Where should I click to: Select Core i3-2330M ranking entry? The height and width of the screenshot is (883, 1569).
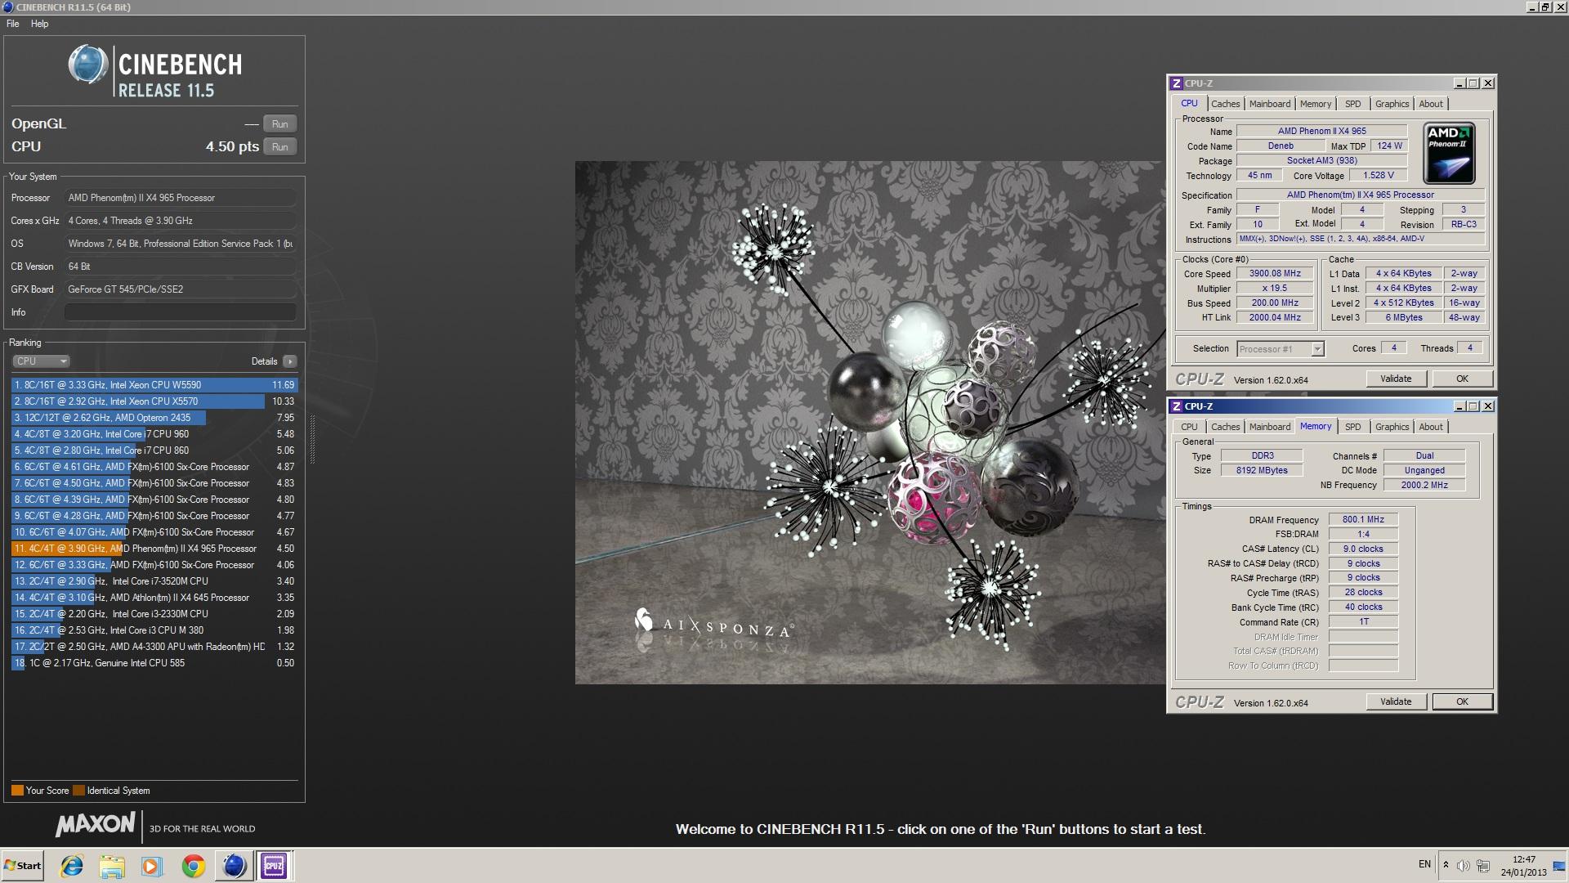pos(154,614)
